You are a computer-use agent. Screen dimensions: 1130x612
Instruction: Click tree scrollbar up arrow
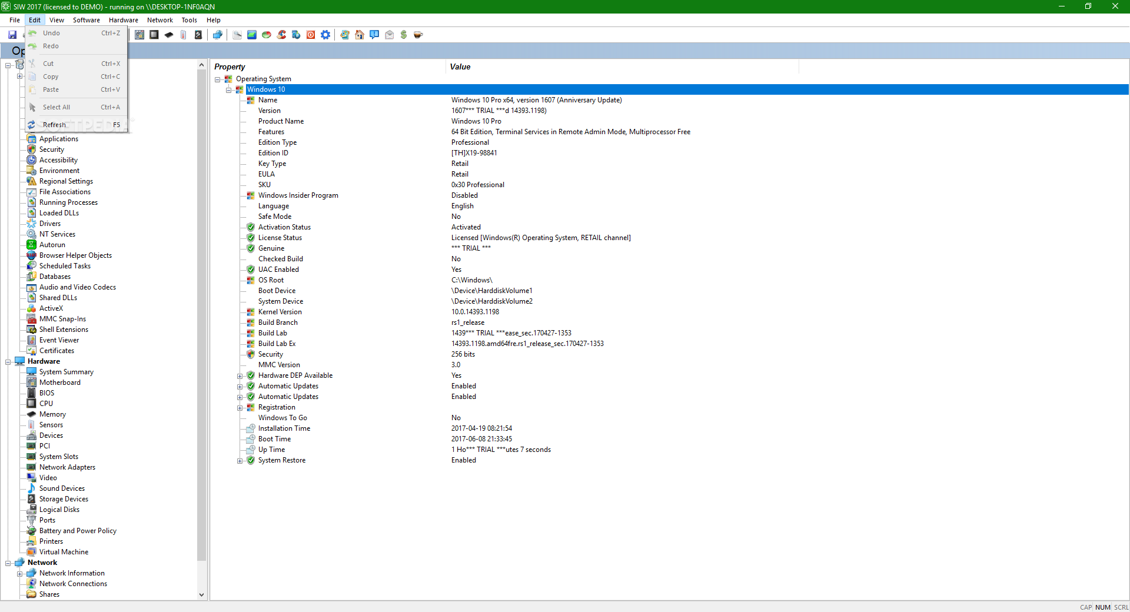[x=202, y=65]
